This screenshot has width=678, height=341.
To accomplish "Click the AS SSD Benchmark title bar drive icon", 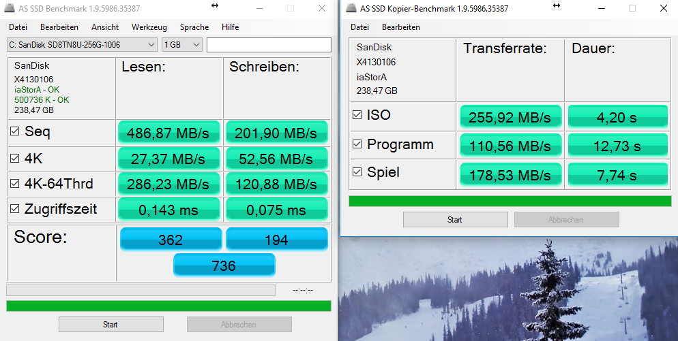I will tap(10, 8).
